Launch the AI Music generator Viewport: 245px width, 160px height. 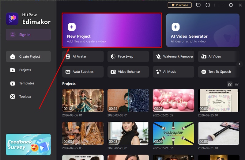click(173, 72)
